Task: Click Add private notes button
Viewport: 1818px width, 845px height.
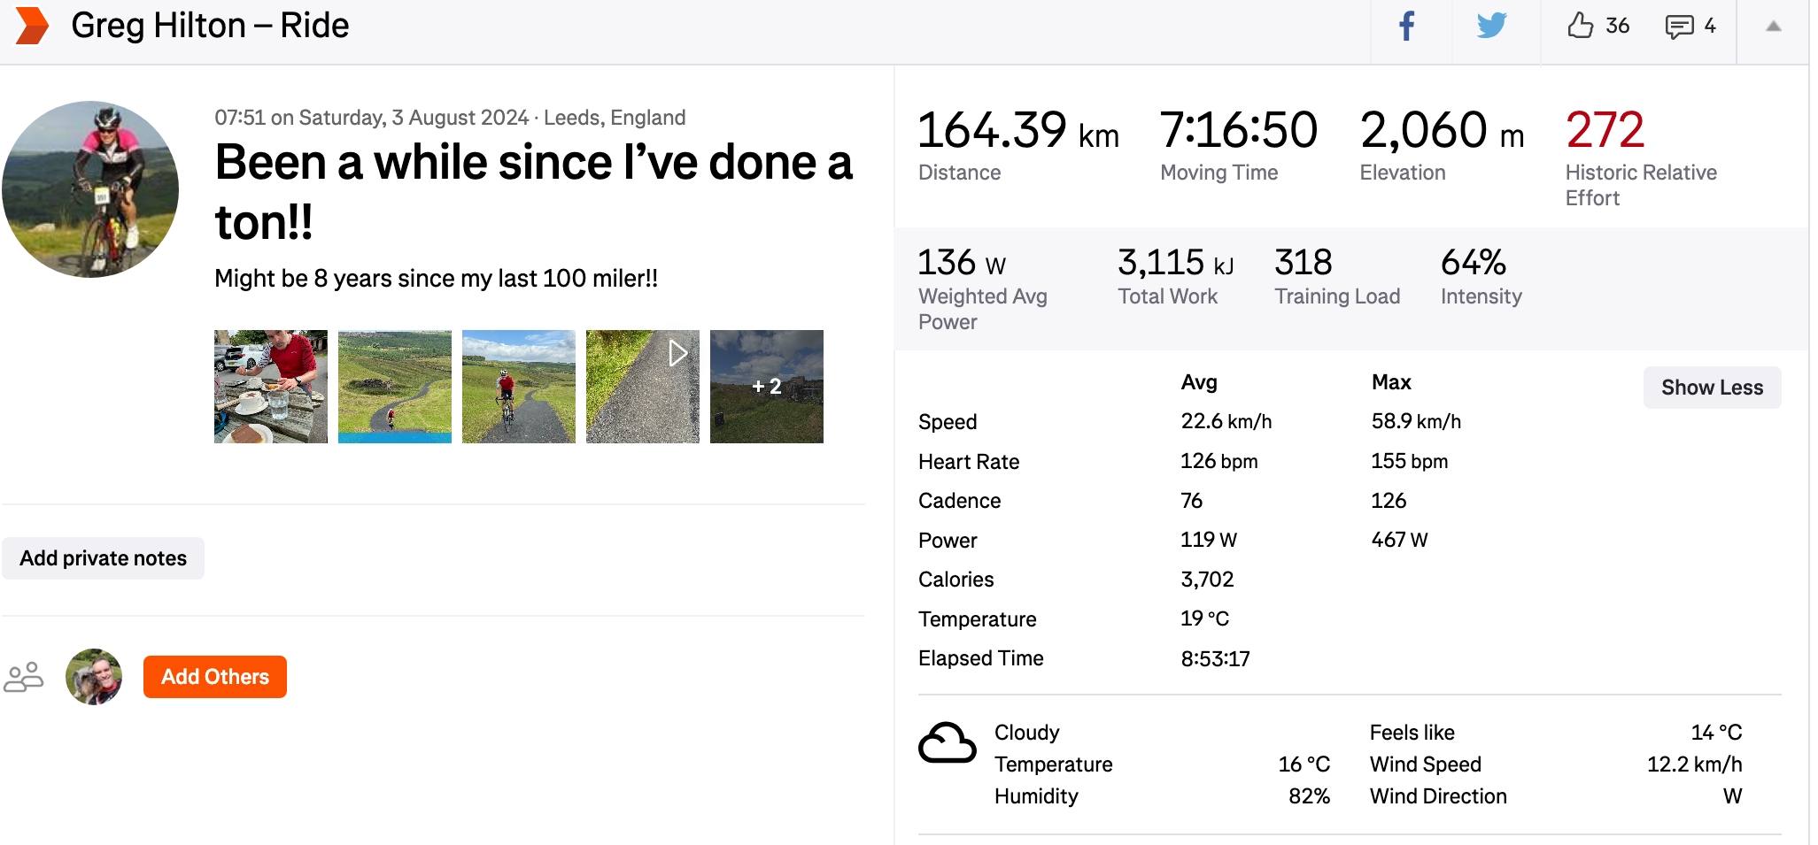Action: click(x=103, y=558)
